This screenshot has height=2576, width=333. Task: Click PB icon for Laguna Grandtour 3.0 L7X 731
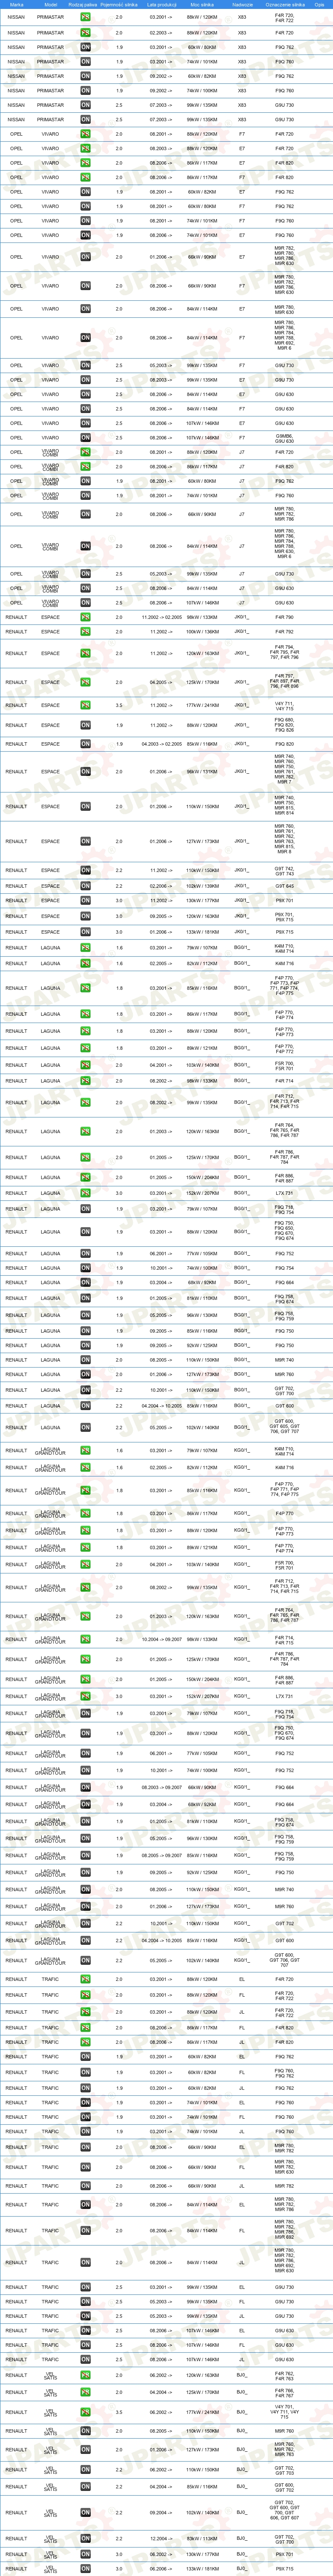click(x=85, y=1696)
